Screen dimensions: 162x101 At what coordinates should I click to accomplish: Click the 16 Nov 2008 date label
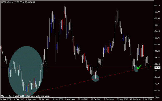pos(58,99)
